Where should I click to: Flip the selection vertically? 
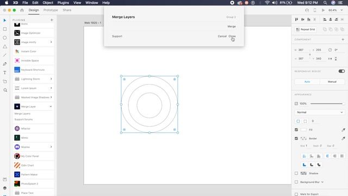click(336, 59)
